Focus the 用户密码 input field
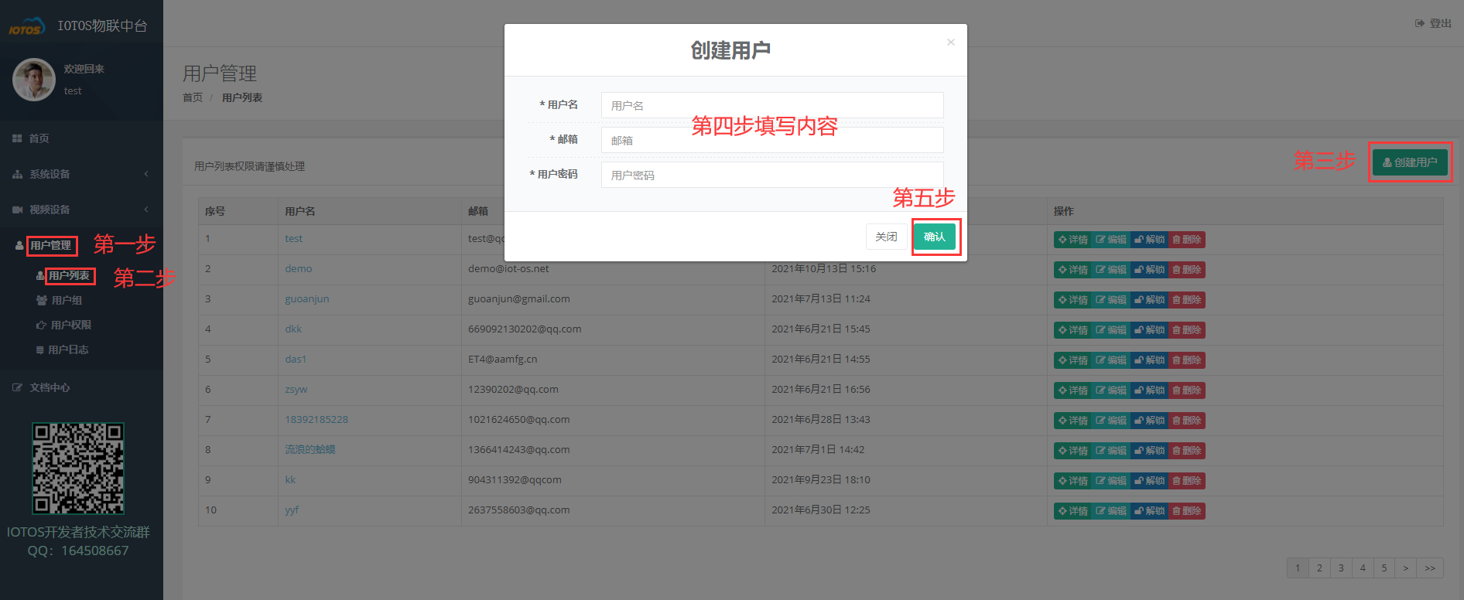This screenshot has height=600, width=1464. point(772,175)
